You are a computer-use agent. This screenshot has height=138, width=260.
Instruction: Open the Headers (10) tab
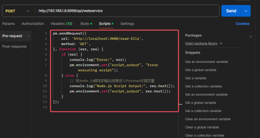click(62, 24)
